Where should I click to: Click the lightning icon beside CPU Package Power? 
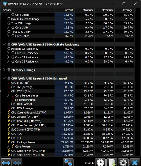click(9, 142)
